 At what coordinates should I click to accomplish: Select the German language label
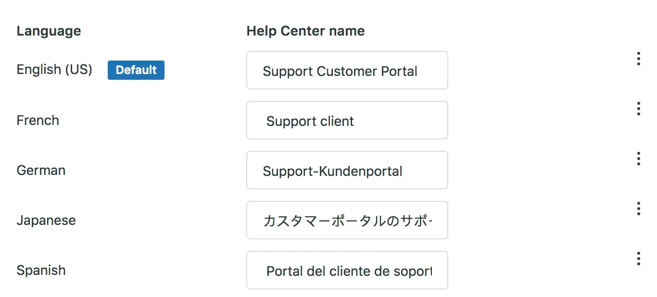point(41,170)
